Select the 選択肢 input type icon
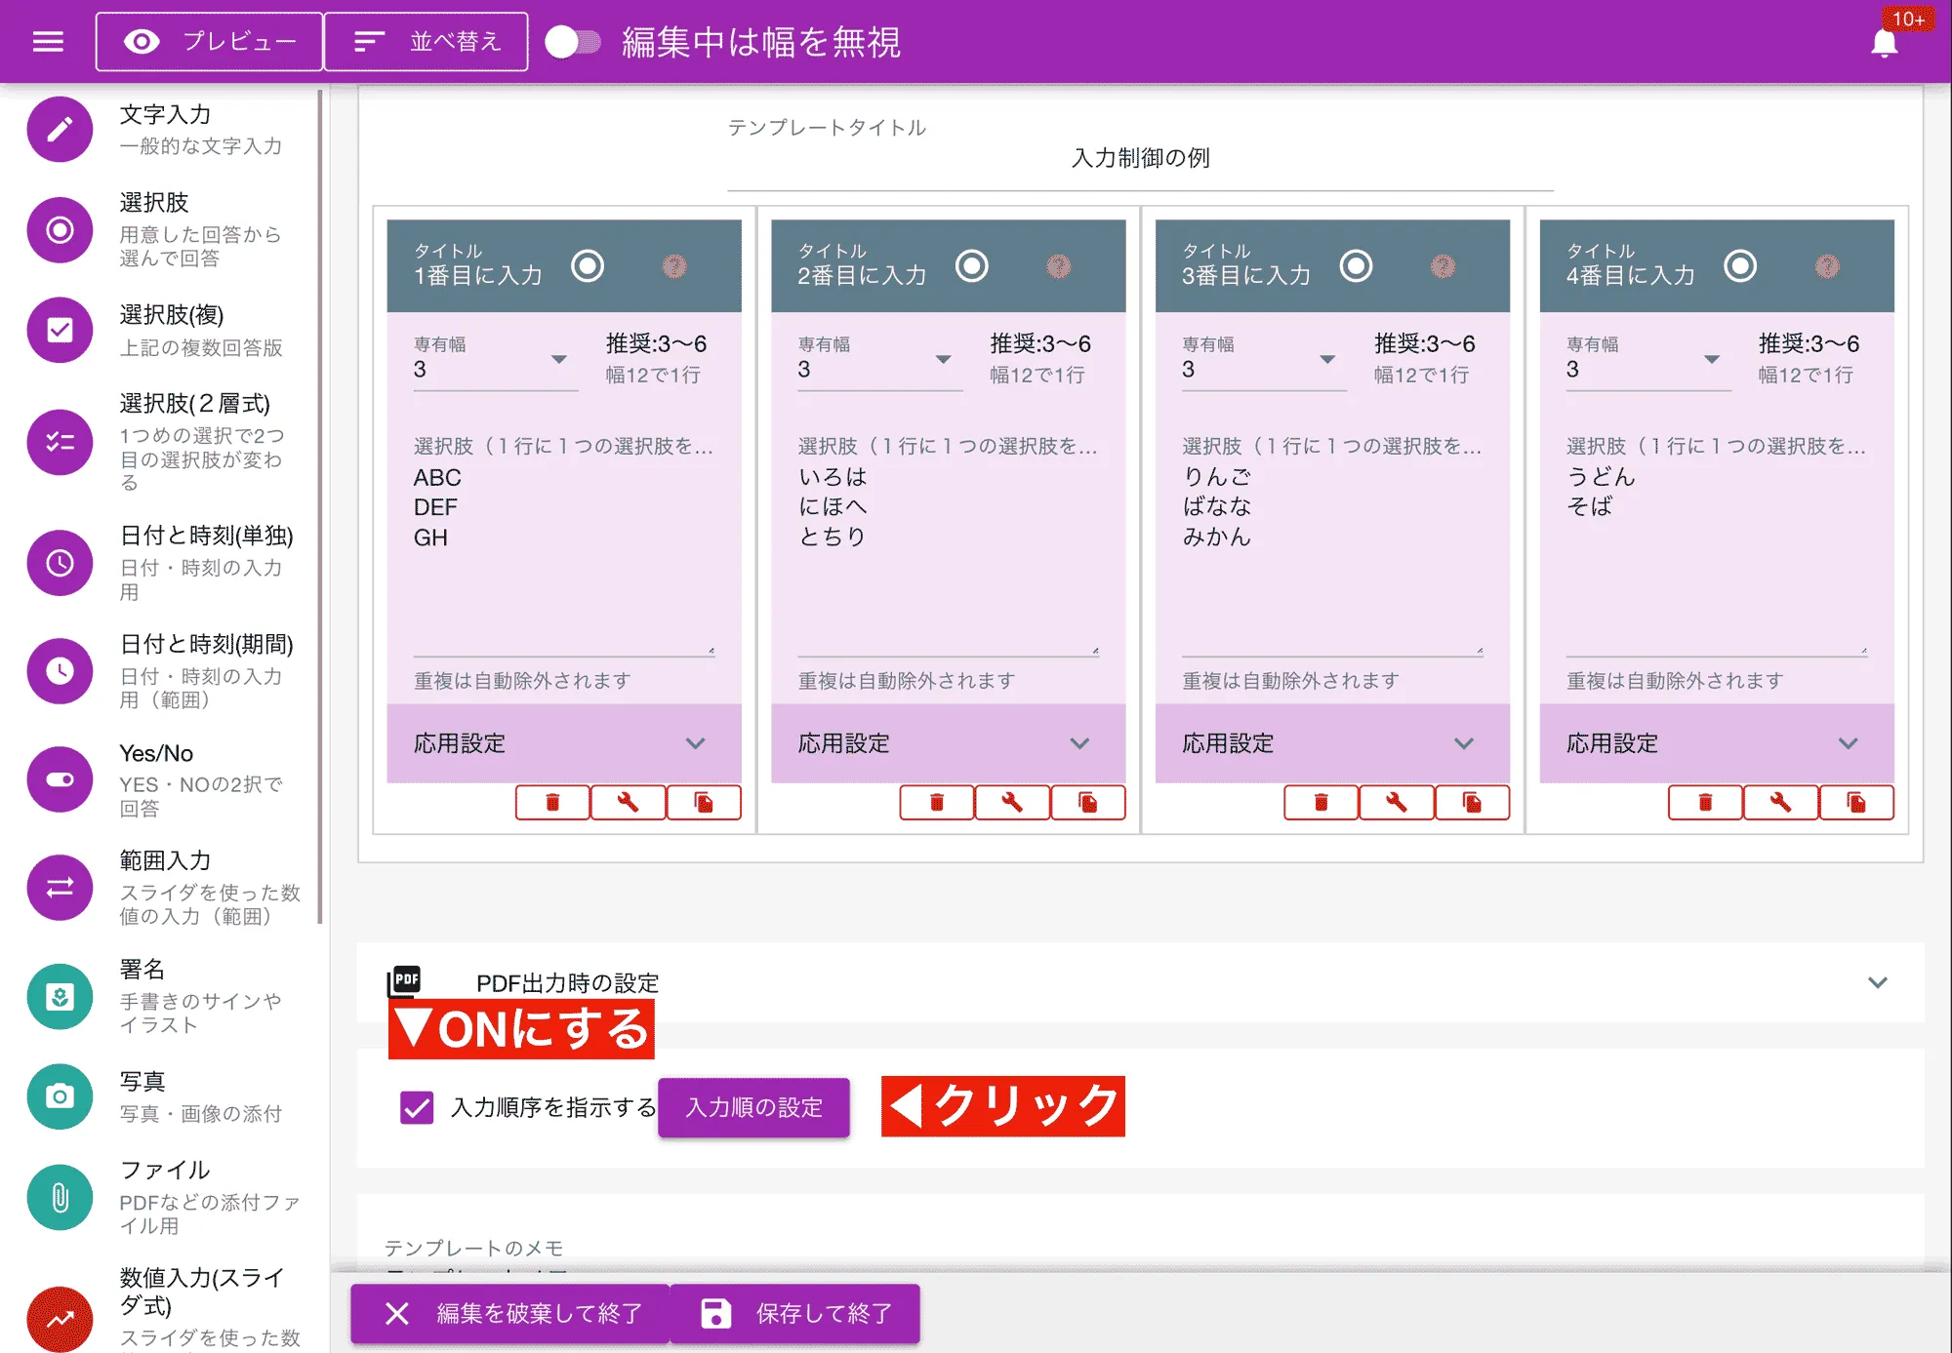Screen dimensions: 1952x1353 click(x=59, y=231)
